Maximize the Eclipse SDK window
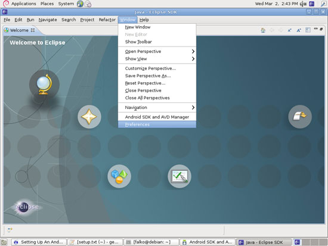This screenshot has height=246, width=328. (x=316, y=12)
